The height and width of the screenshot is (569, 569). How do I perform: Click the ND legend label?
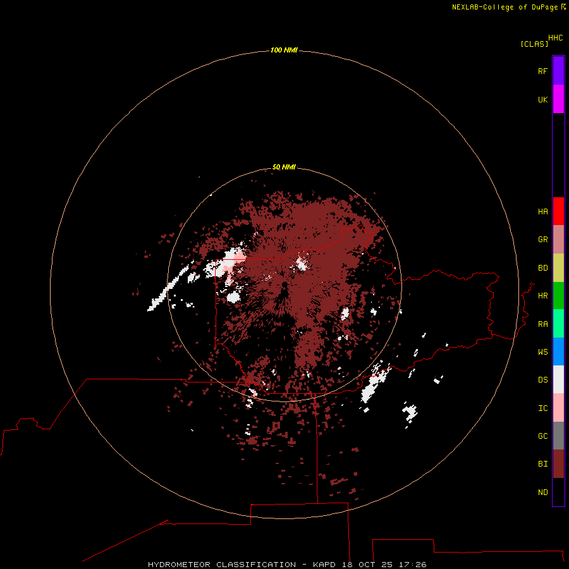(543, 492)
